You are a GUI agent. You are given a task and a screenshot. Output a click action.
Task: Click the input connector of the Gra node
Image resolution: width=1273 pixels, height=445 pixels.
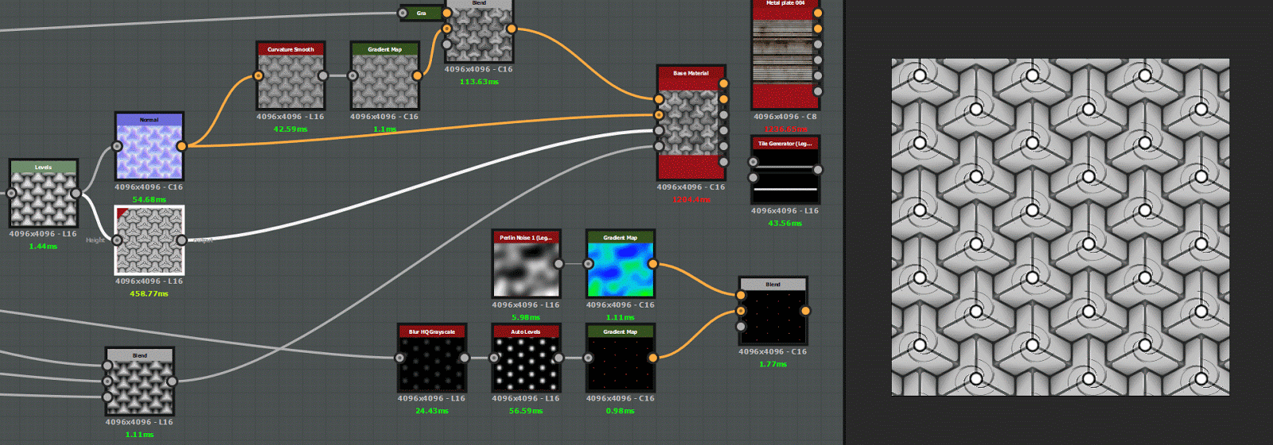click(x=403, y=13)
